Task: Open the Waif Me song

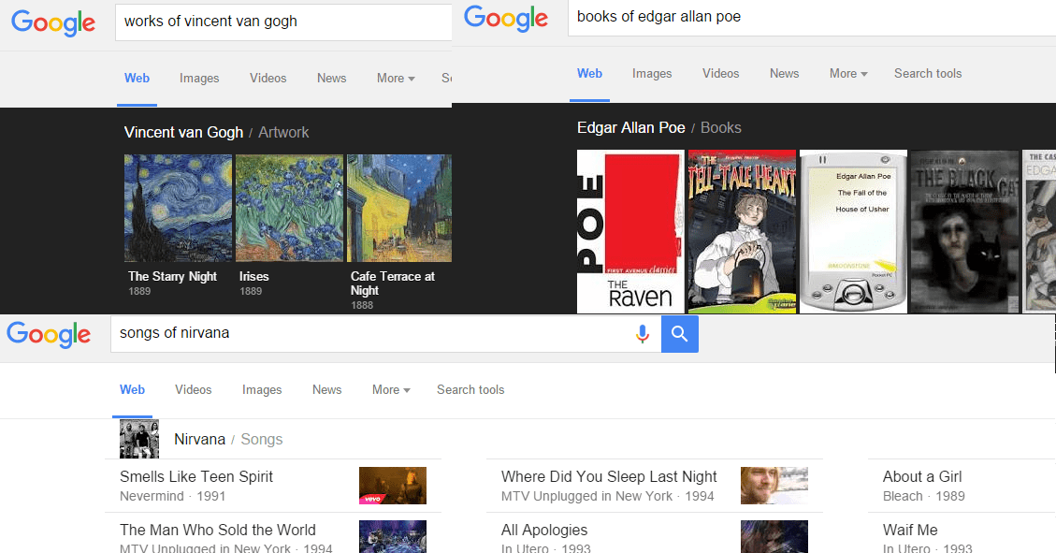Action: (x=910, y=531)
